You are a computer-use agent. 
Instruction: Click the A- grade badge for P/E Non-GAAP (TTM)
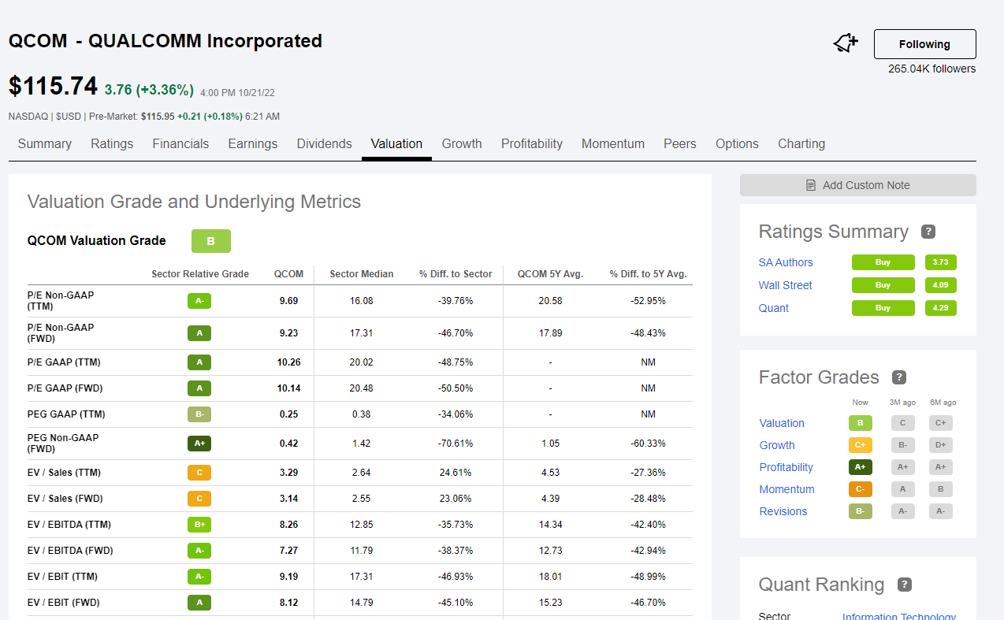(x=199, y=301)
